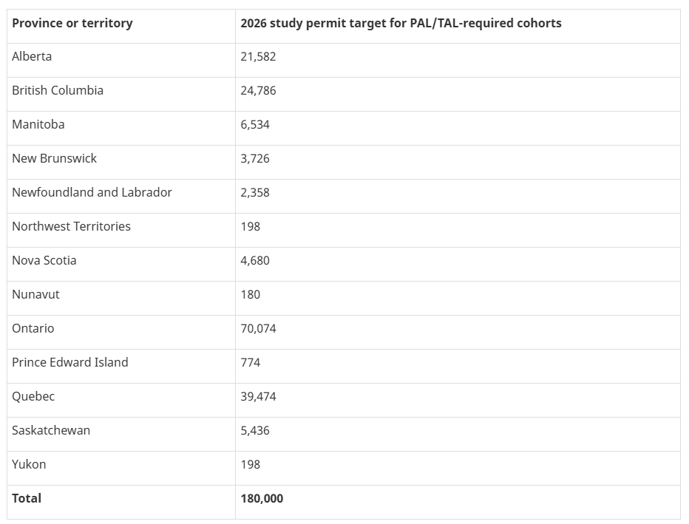Click Quebec's target 39,474
This screenshot has height=524, width=689.
tap(258, 396)
